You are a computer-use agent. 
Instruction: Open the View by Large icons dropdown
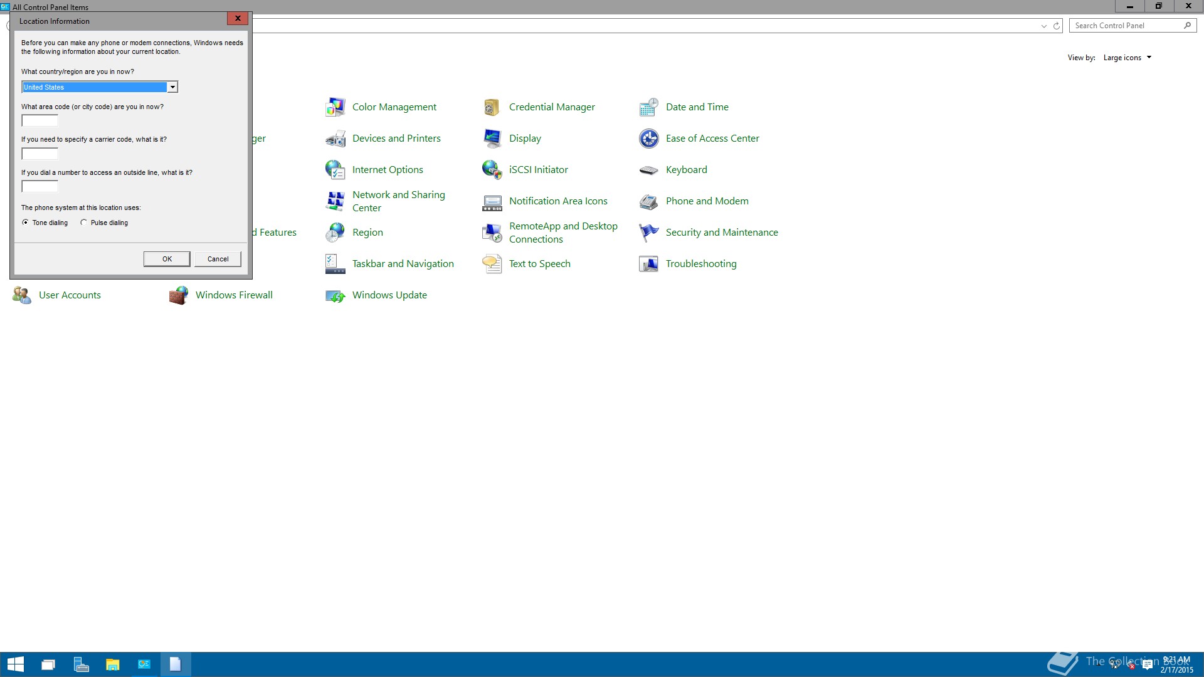point(1127,58)
